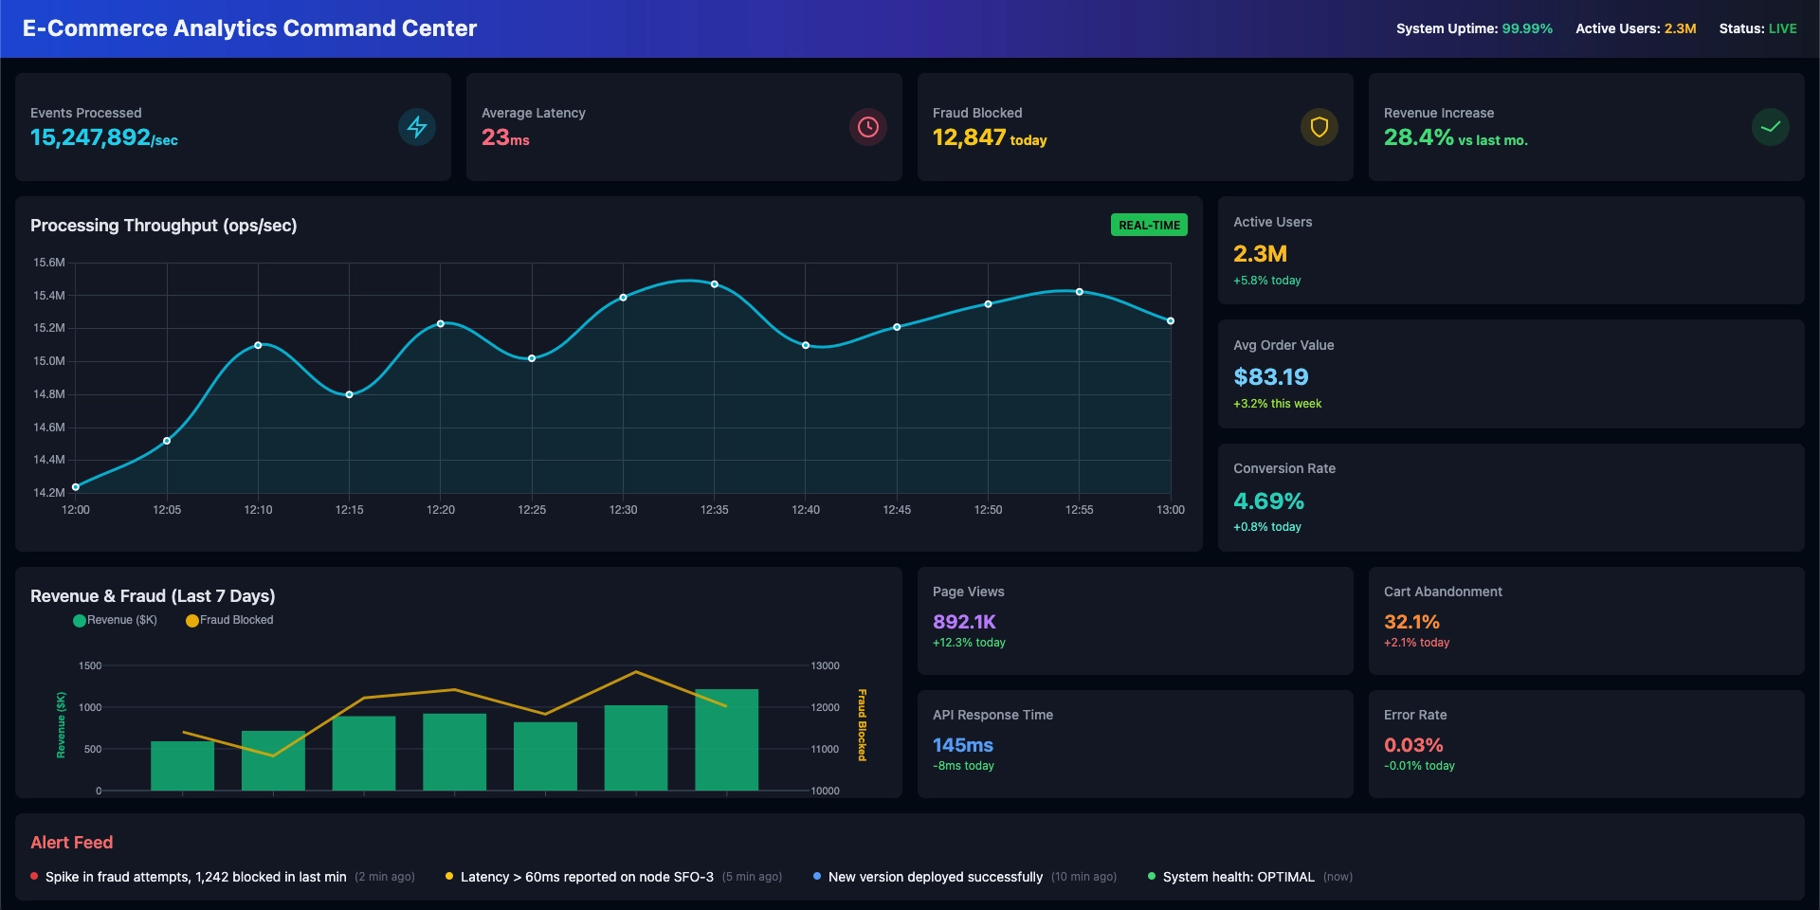
Task: Toggle the Revenue ($K) legend entry
Action: [115, 620]
